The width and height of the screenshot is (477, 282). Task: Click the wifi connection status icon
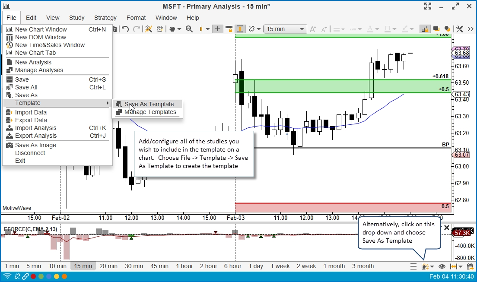coord(6,276)
